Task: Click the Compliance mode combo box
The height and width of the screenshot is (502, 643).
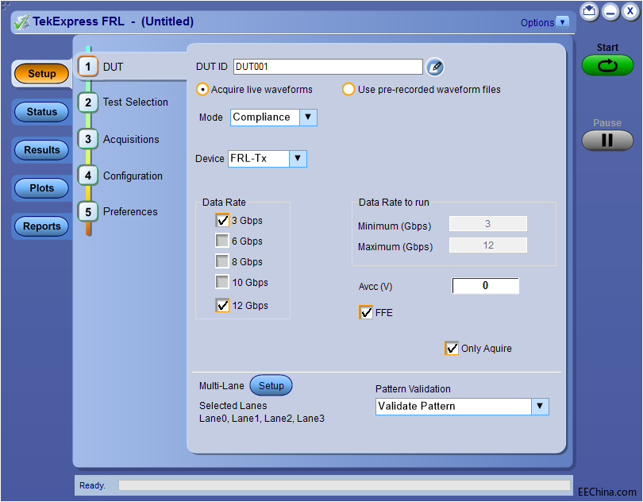Action: [x=274, y=118]
